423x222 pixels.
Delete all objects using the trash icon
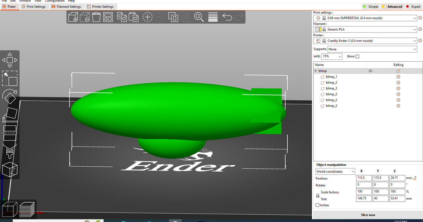(96, 17)
